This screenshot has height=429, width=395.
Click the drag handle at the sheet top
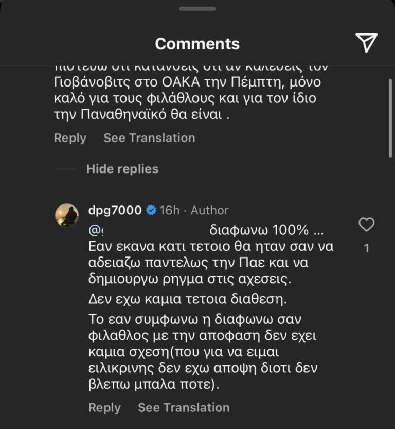(x=197, y=9)
